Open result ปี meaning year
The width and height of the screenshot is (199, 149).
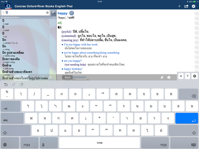(28, 28)
